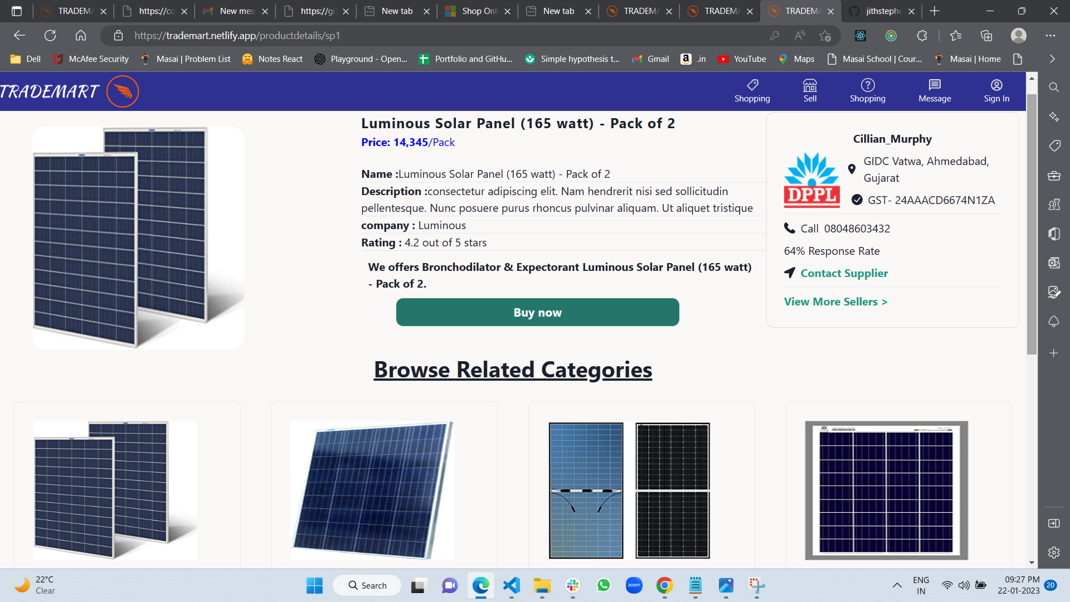
Task: Open Edge Settings and more menu
Action: coord(1050,36)
